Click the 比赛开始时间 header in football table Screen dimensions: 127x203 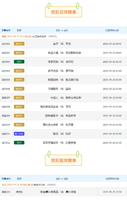coord(112,31)
